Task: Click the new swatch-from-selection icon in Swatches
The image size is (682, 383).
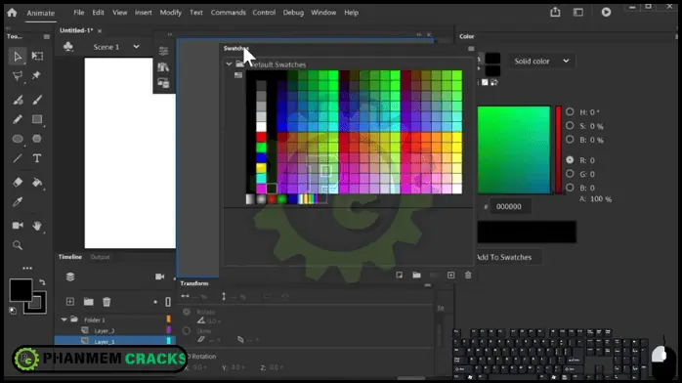Action: [x=399, y=275]
